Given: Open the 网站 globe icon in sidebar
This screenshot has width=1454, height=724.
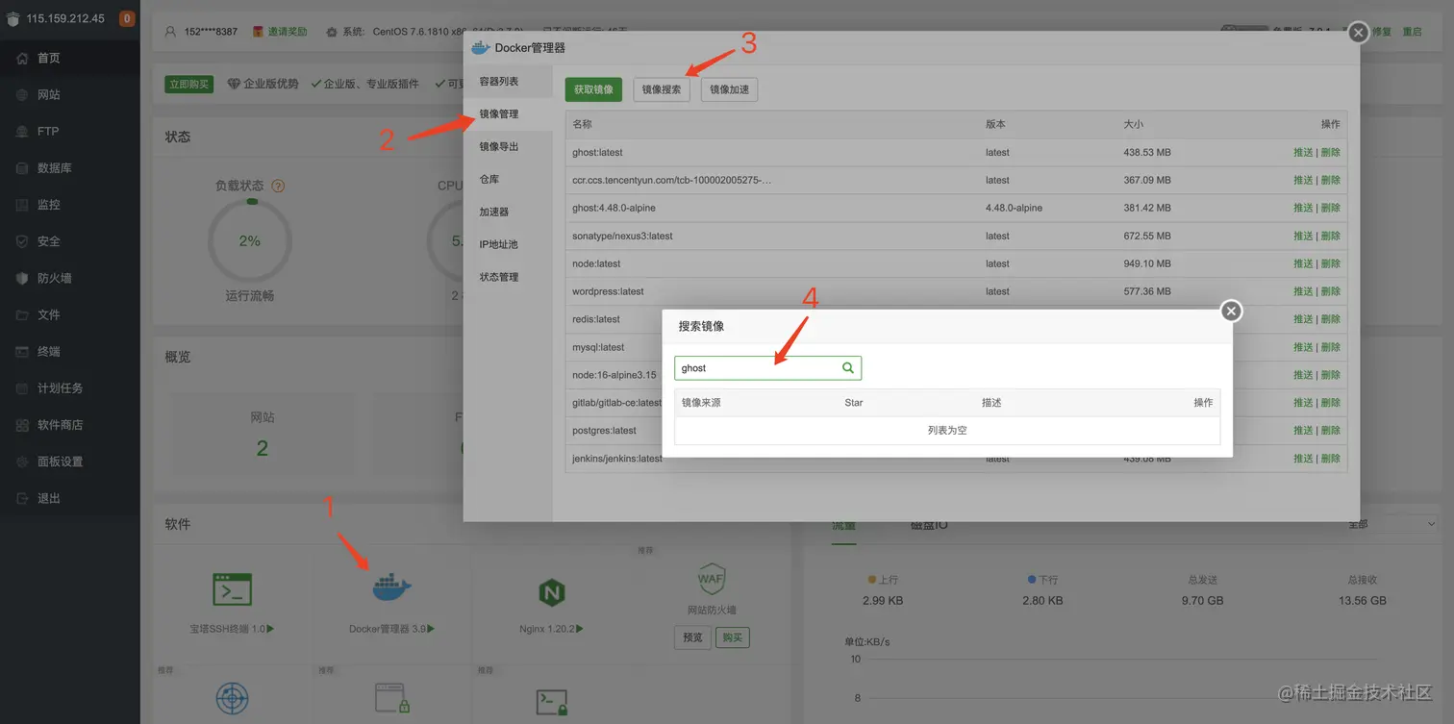Looking at the screenshot, I should click(21, 95).
